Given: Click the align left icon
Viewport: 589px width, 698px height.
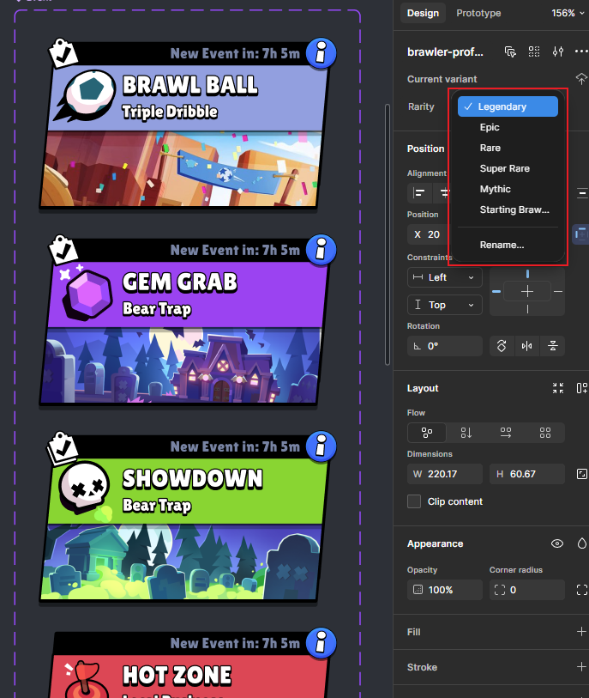Looking at the screenshot, I should pyautogui.click(x=418, y=193).
